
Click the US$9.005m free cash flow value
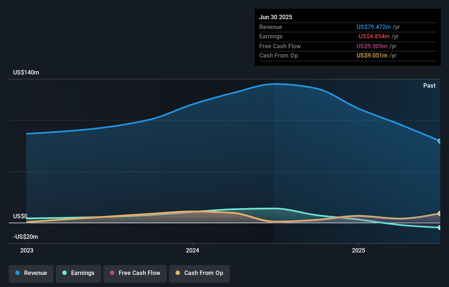point(372,46)
